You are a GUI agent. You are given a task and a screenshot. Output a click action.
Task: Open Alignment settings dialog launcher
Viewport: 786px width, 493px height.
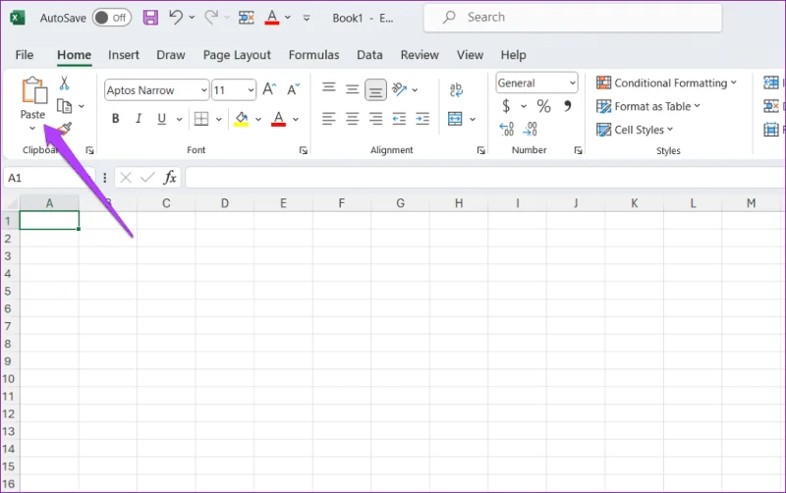point(481,150)
